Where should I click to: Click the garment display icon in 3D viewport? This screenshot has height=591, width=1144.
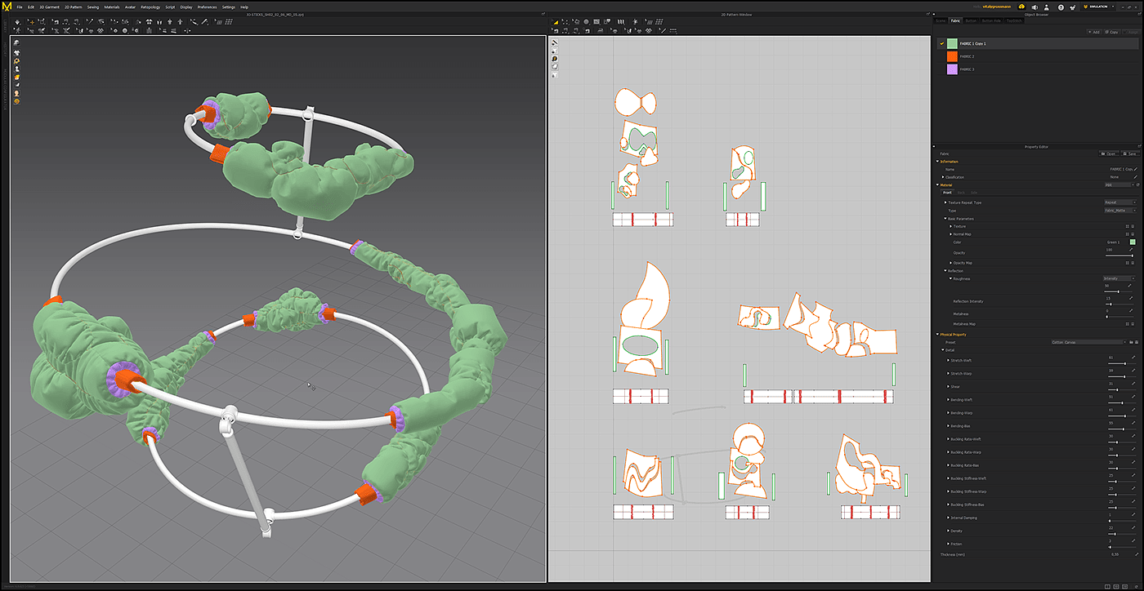click(16, 52)
